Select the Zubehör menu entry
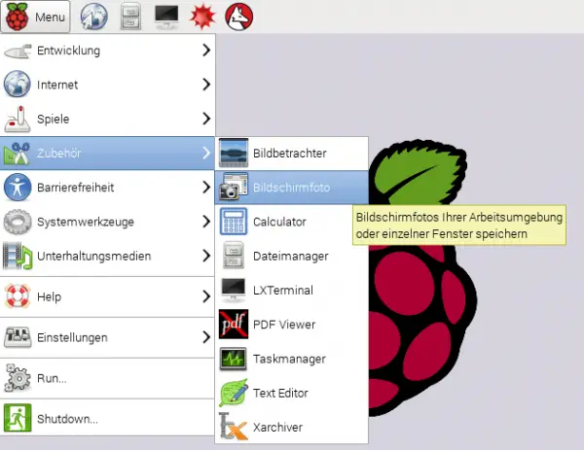584x450 pixels. [108, 153]
